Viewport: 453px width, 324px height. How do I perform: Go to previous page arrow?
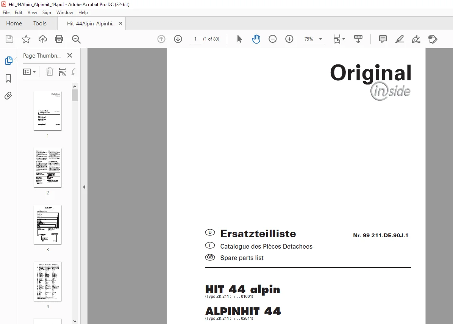161,39
